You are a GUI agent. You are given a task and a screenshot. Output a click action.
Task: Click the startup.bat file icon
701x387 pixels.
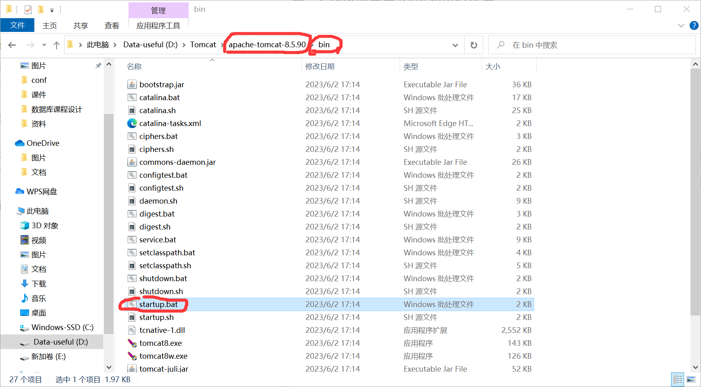tap(132, 304)
